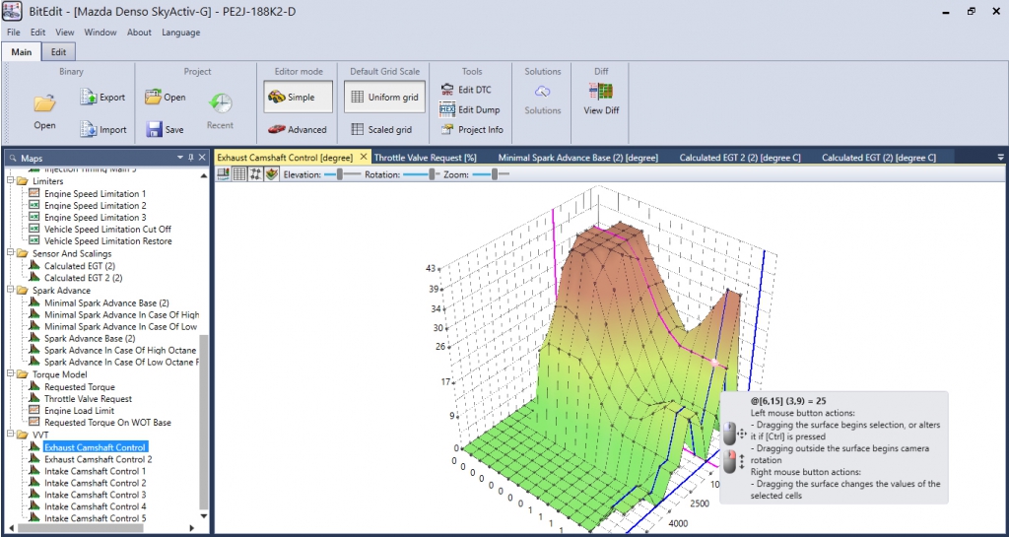The height and width of the screenshot is (537, 1009).
Task: Open the Window menu
Action: (x=101, y=33)
